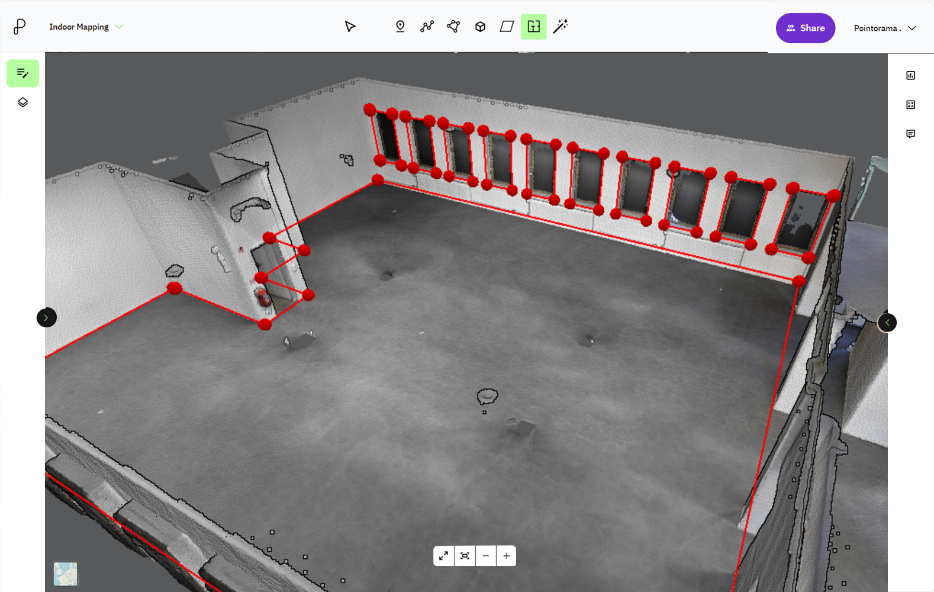The width and height of the screenshot is (934, 592).
Task: Select the polygon area tool
Action: click(453, 27)
